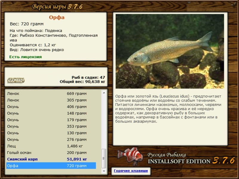The image size is (239, 179).
Task: Select the Ленок 305 грамм entry
Action: click(x=51, y=100)
